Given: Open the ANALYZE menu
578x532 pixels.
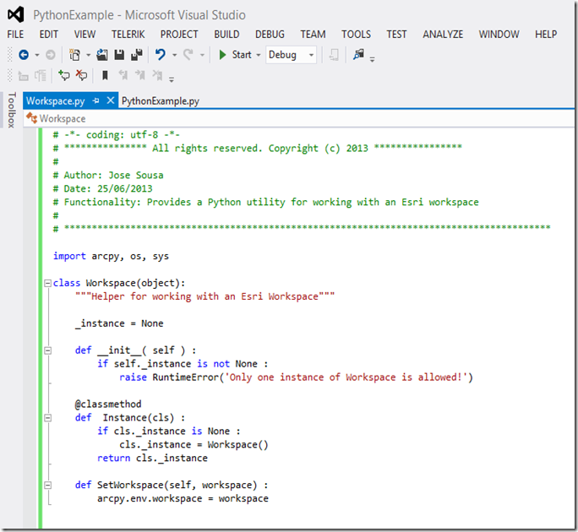Looking at the screenshot, I should click(x=443, y=35).
